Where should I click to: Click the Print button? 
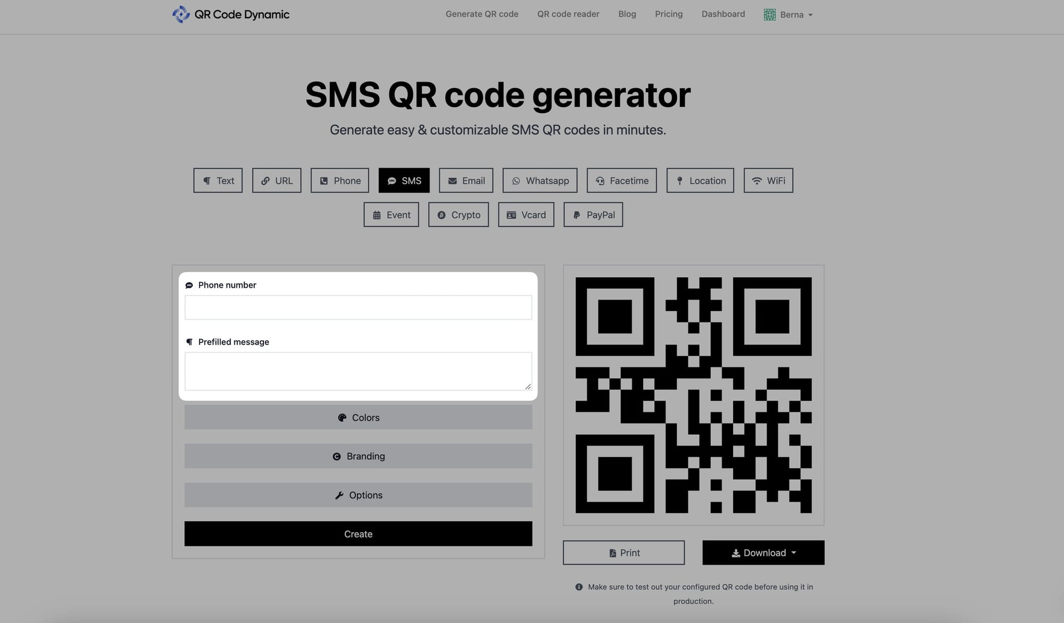pos(624,552)
